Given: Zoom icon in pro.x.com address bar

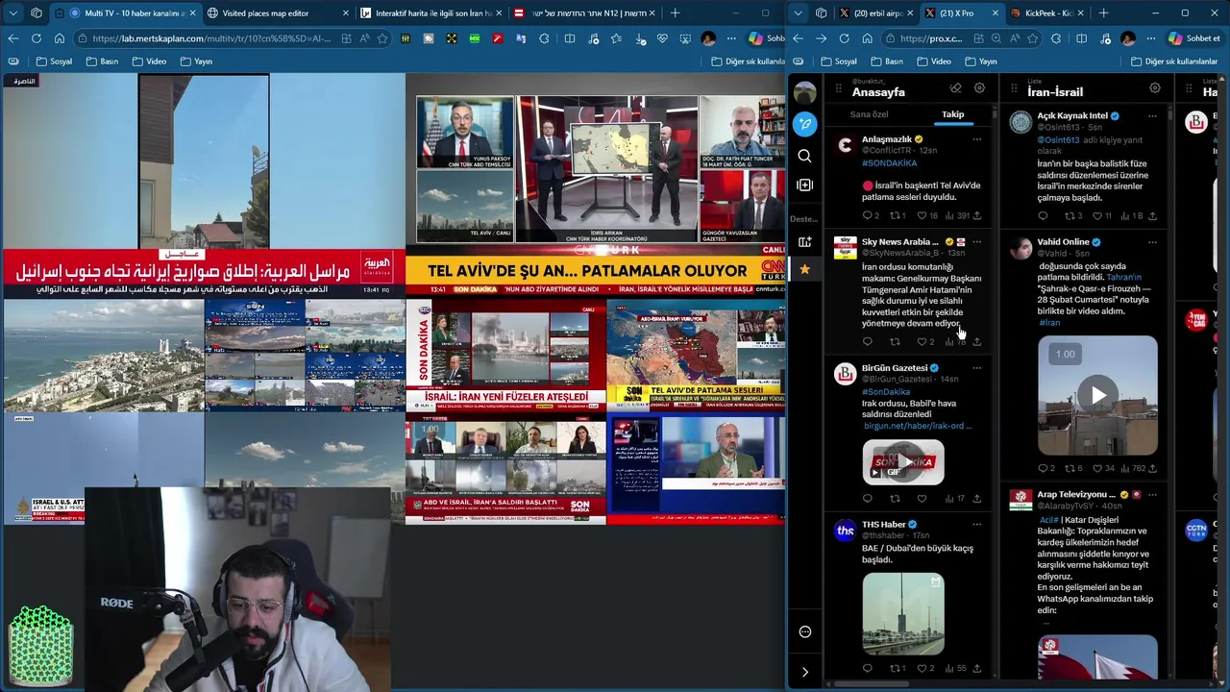Looking at the screenshot, I should point(996,38).
